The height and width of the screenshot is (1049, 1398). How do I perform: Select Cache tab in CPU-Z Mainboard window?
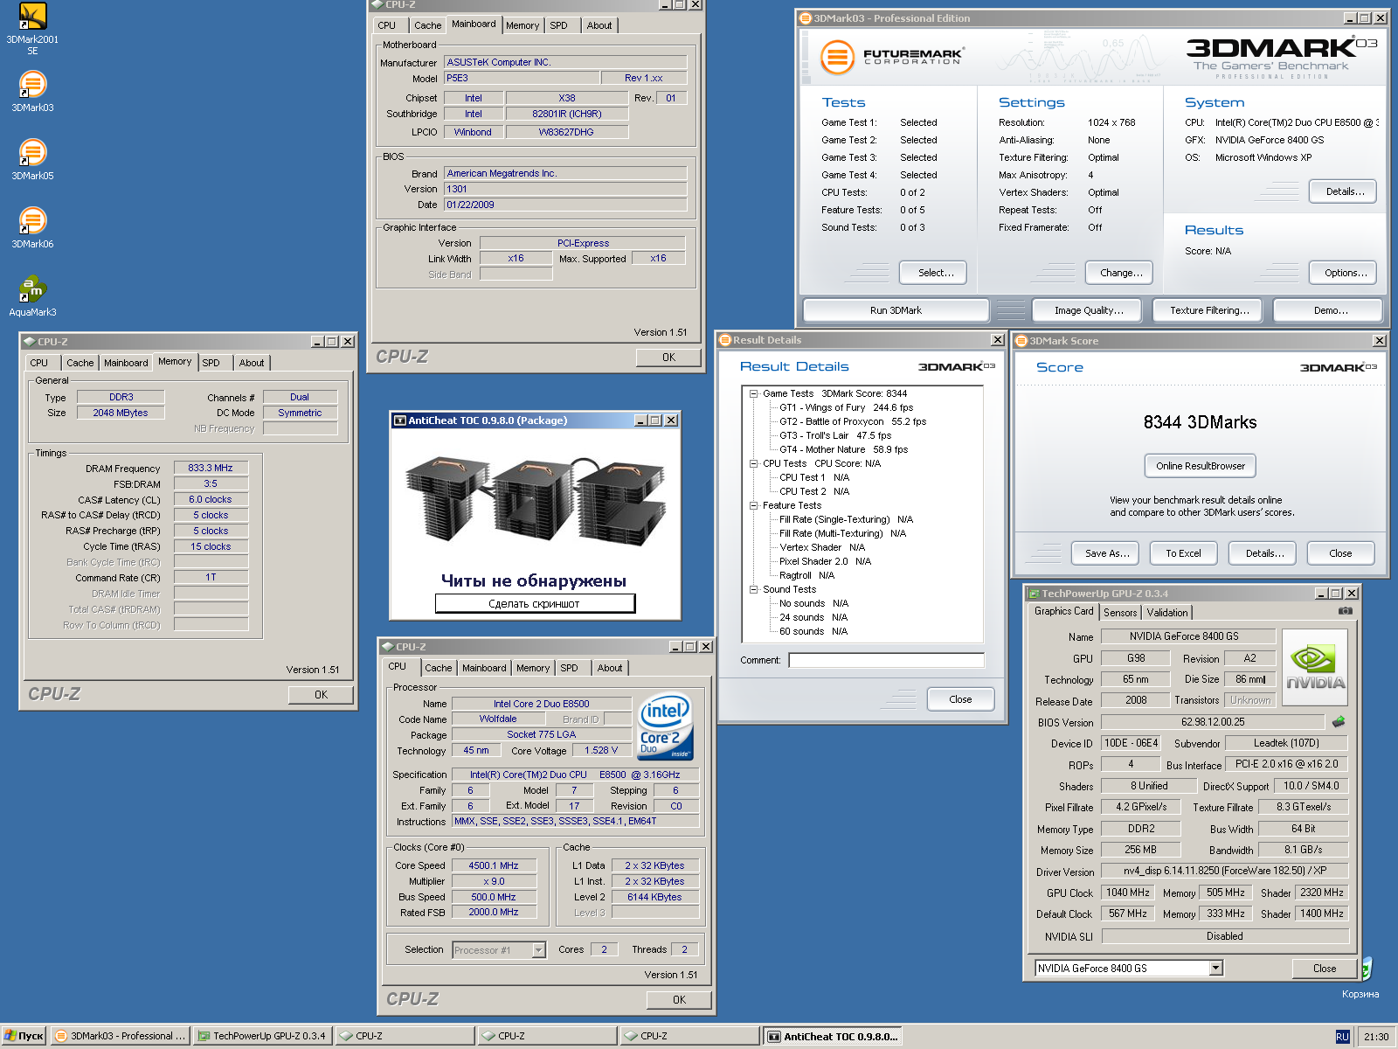click(x=428, y=25)
